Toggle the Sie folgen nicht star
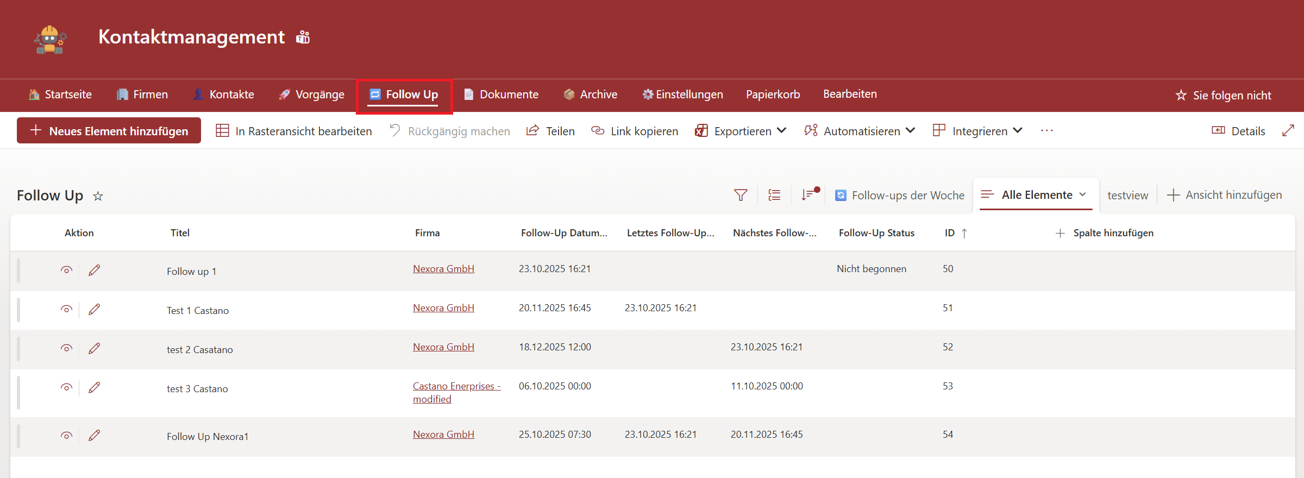The width and height of the screenshot is (1304, 478). click(x=1181, y=96)
